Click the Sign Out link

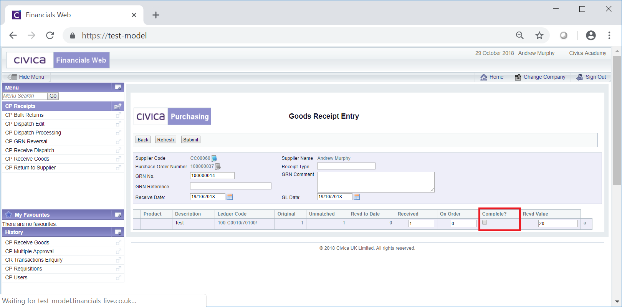click(x=596, y=77)
